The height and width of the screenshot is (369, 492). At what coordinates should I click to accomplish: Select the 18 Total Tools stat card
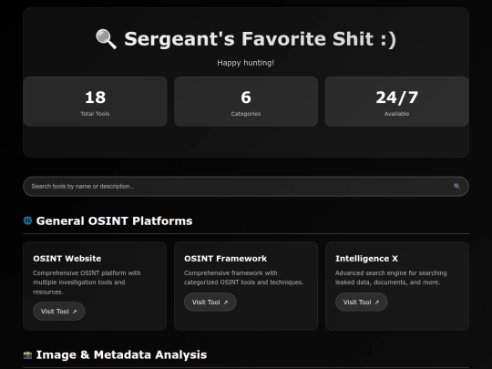coord(95,101)
